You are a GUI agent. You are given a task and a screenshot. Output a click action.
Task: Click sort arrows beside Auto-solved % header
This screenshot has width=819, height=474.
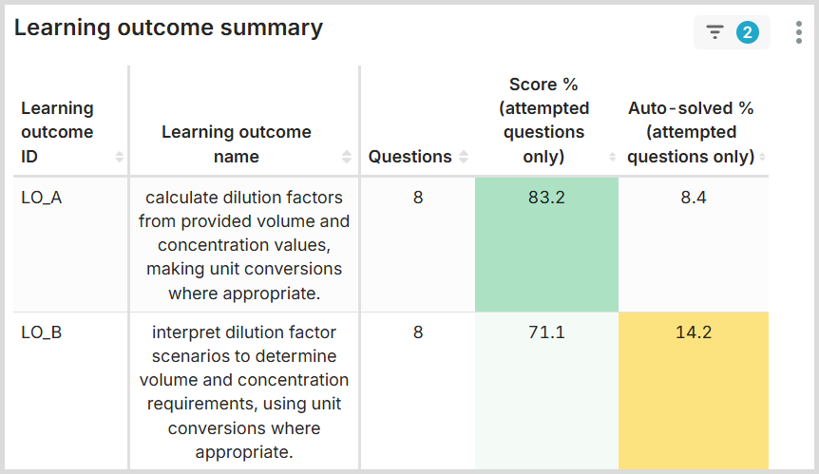pyautogui.click(x=762, y=157)
